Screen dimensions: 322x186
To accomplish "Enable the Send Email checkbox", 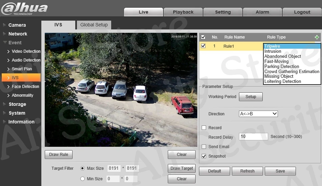I will (x=204, y=147).
